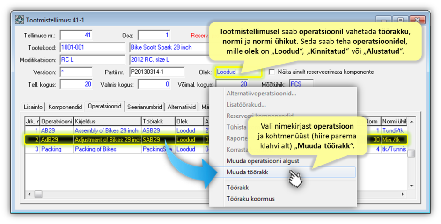Click the Tootekood field 1001-001
The image size is (441, 224).
click(x=92, y=48)
